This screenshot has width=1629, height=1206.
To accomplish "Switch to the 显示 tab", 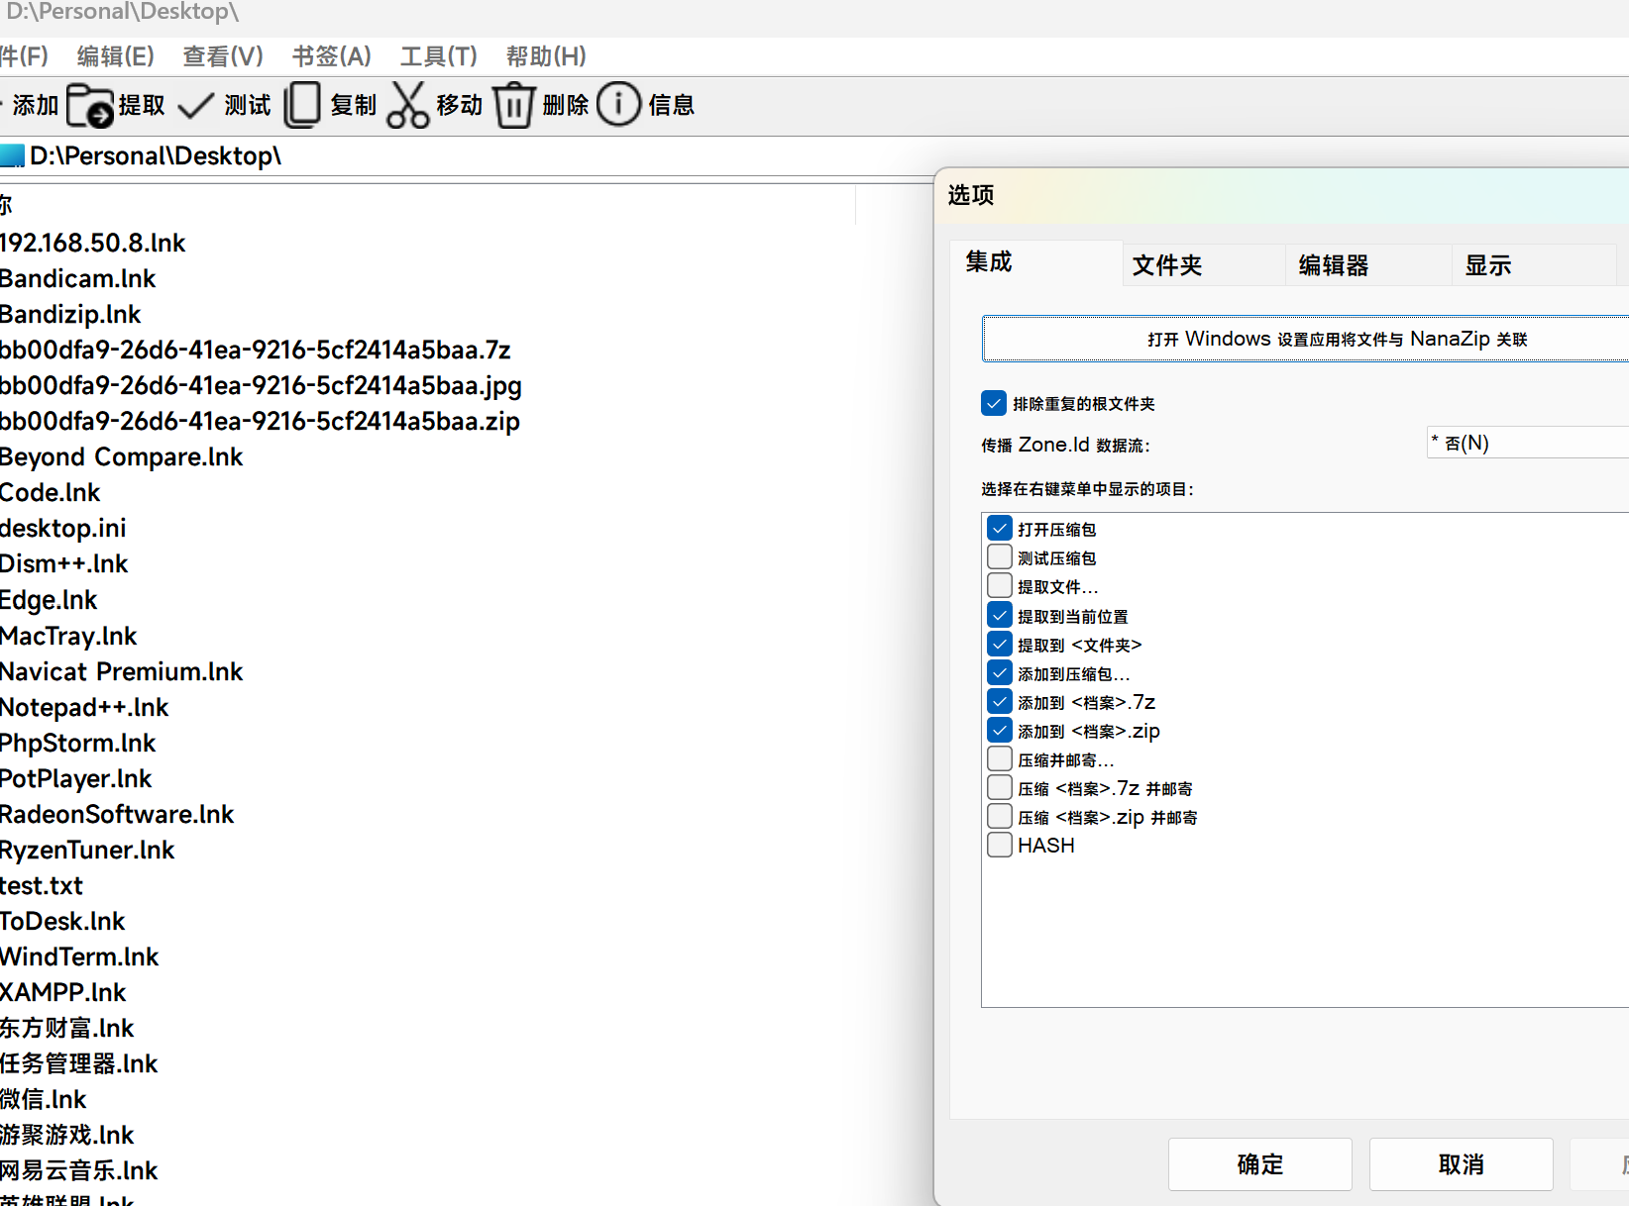I will click(1534, 265).
